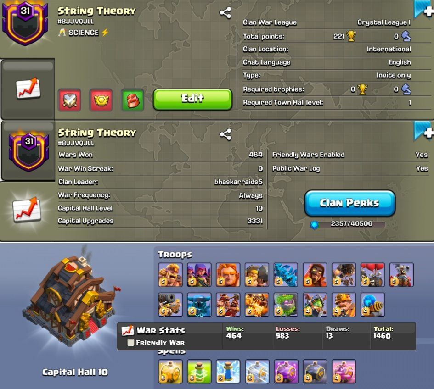The width and height of the screenshot is (434, 389).
Task: Open the red chart stats icon at upper left
Action: click(28, 89)
